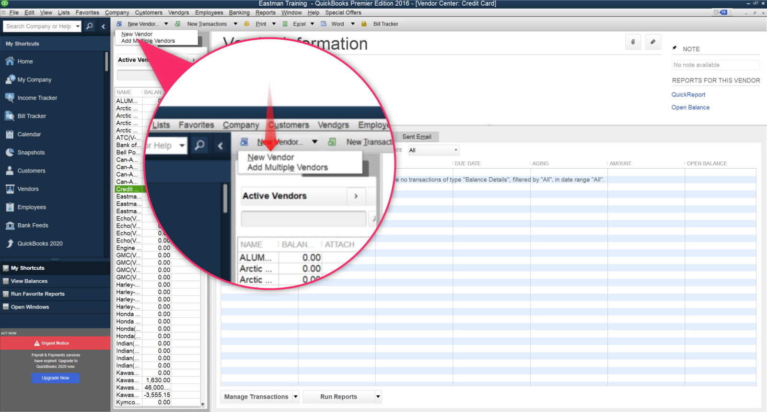This screenshot has height=412, width=767.
Task: Open the Open Balance report link
Action: coord(690,107)
